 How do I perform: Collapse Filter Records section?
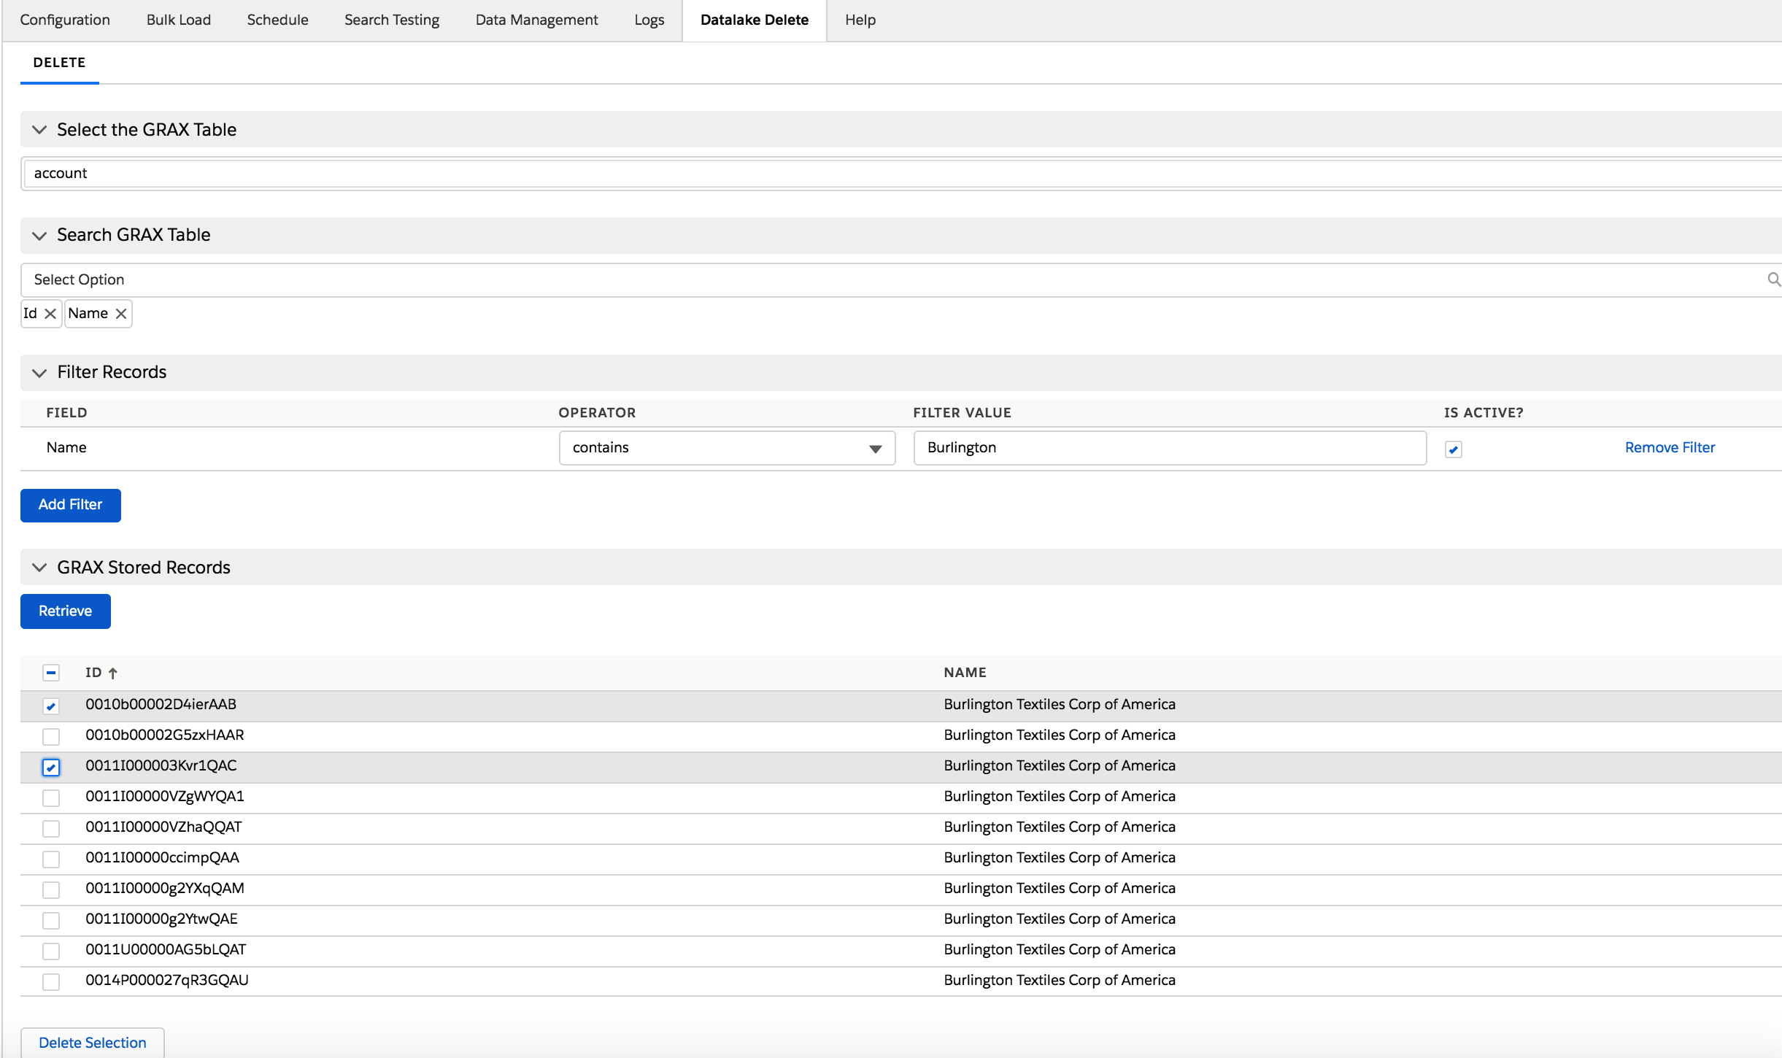coord(39,372)
